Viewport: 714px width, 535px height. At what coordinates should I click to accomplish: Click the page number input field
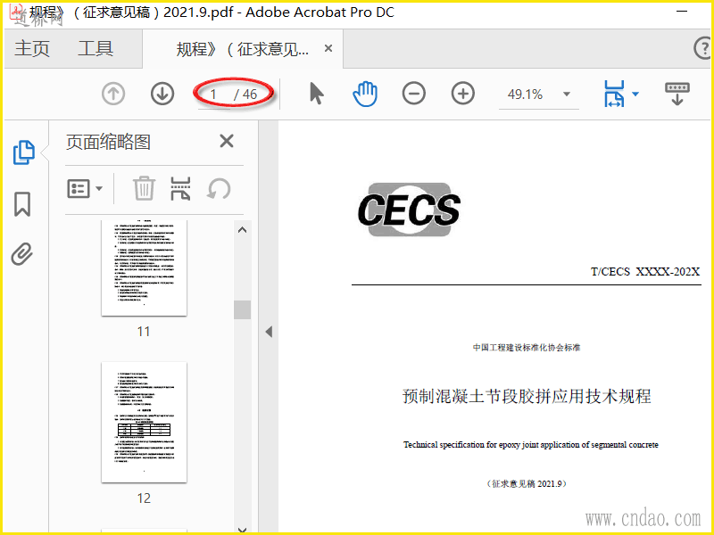(213, 95)
